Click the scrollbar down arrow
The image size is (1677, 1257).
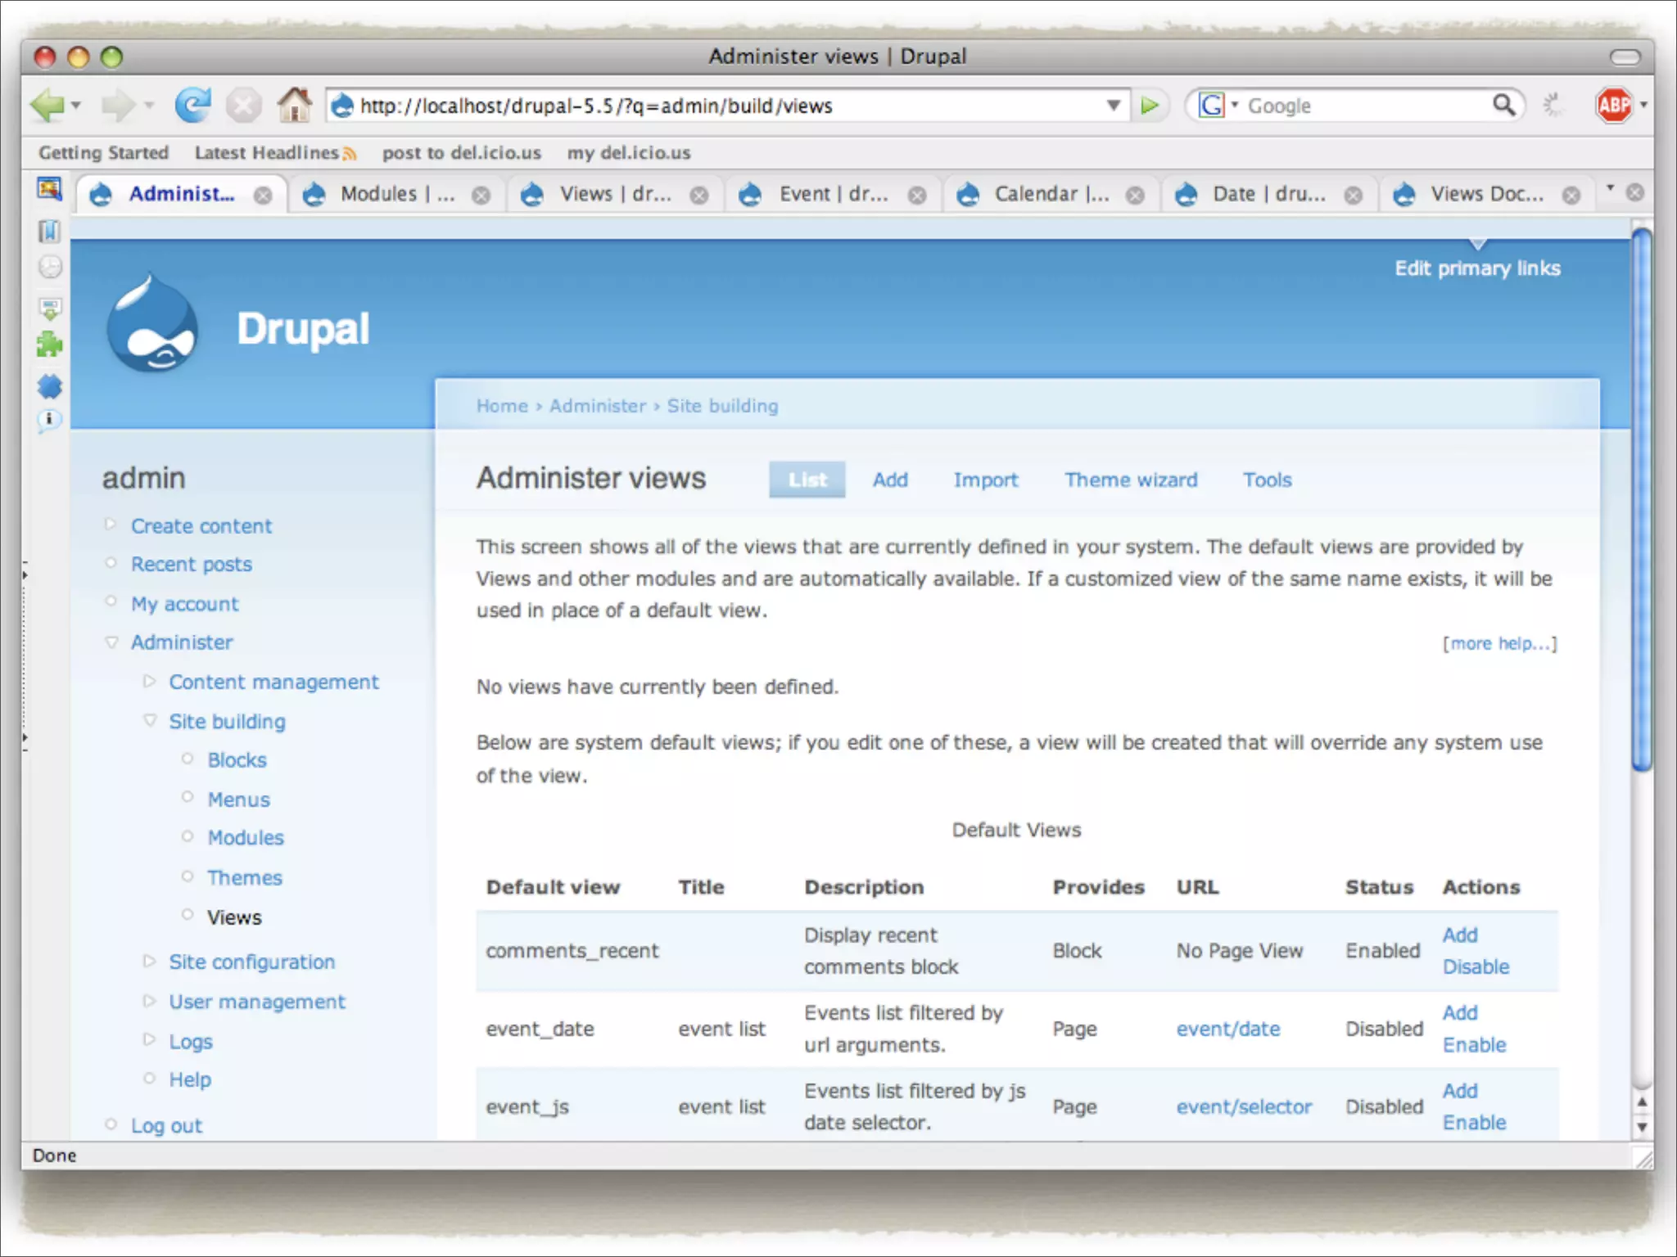1641,1127
